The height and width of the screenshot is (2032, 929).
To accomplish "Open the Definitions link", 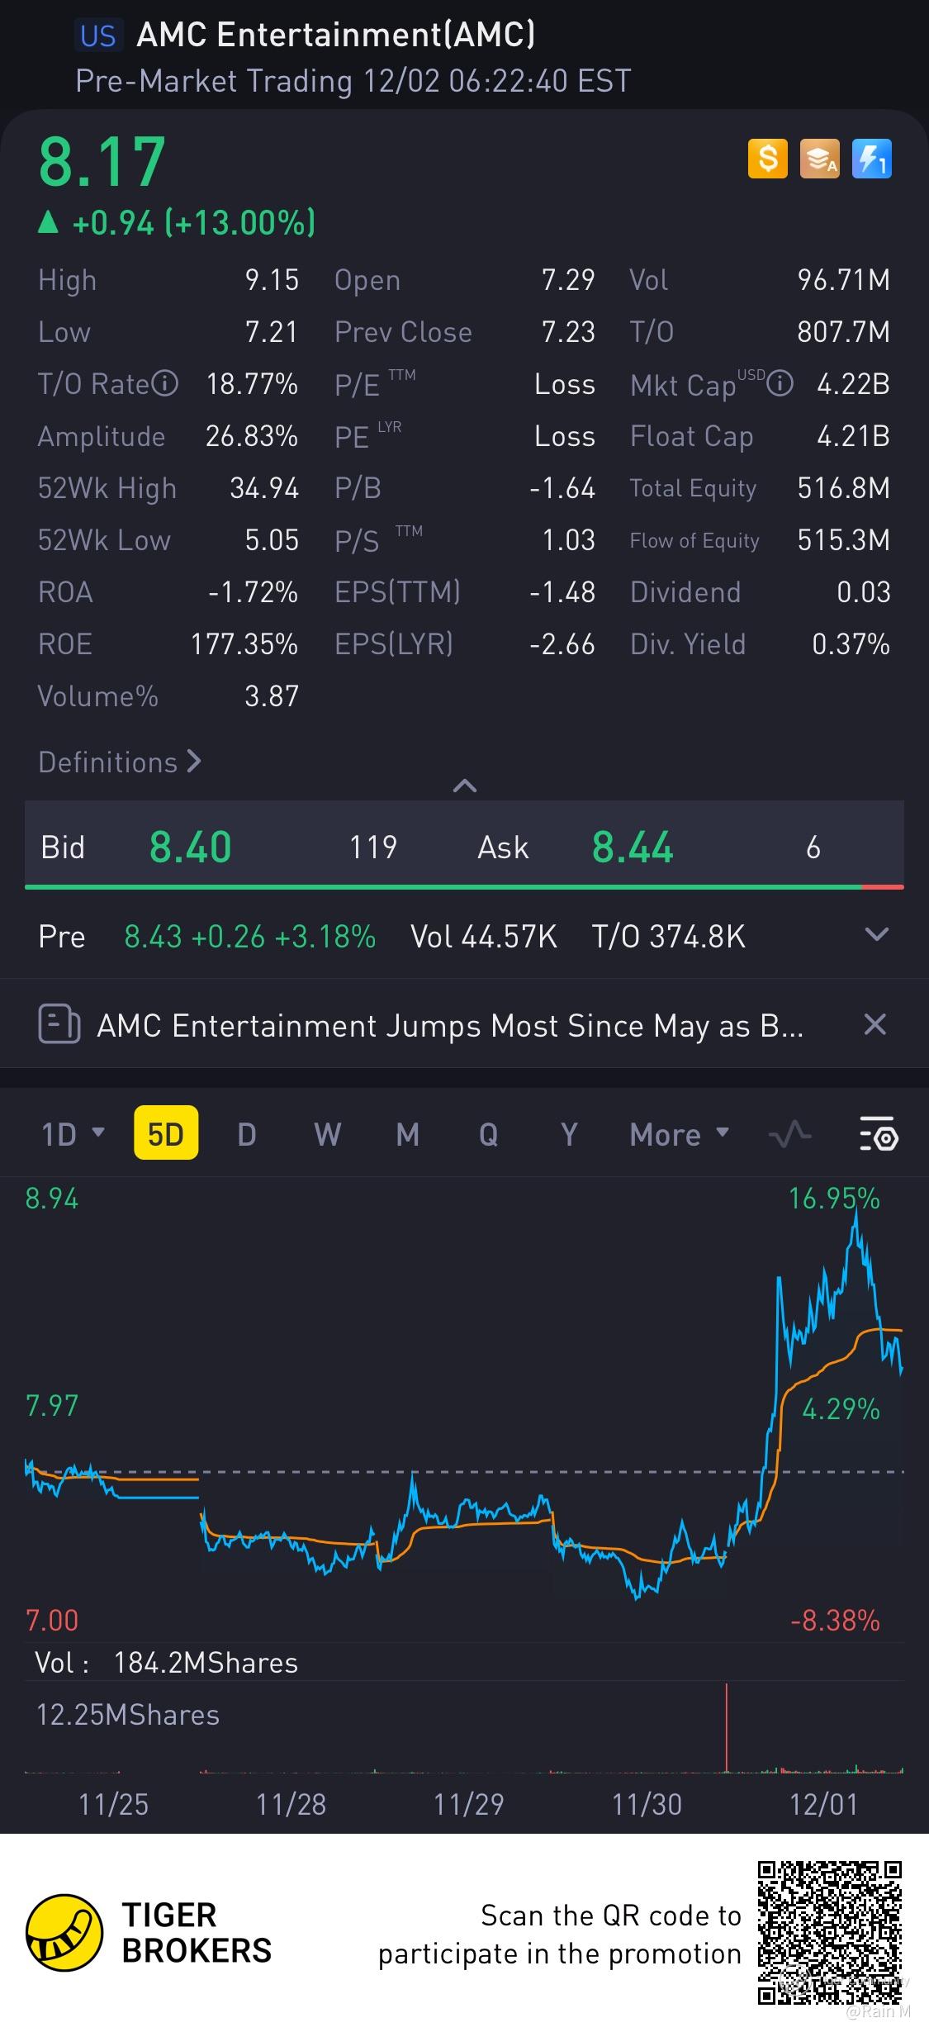I will (x=120, y=762).
